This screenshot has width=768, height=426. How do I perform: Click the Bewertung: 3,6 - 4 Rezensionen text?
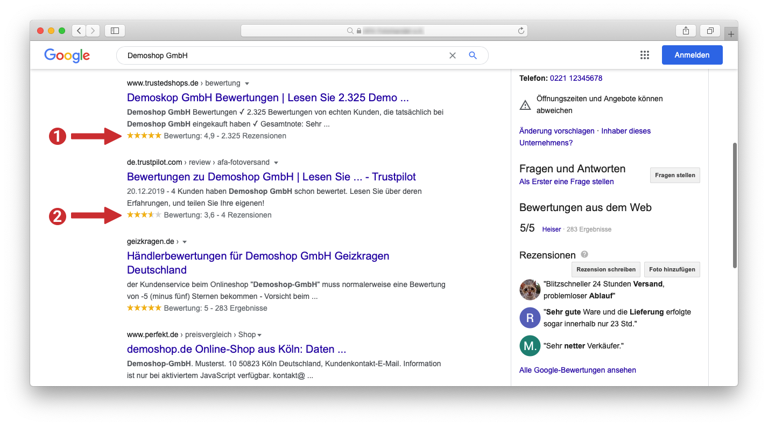pos(217,215)
